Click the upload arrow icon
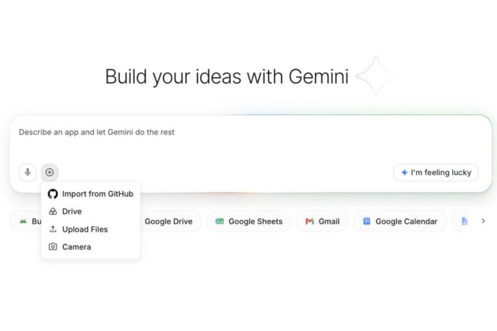Viewport: 497px width, 331px height. 52,229
